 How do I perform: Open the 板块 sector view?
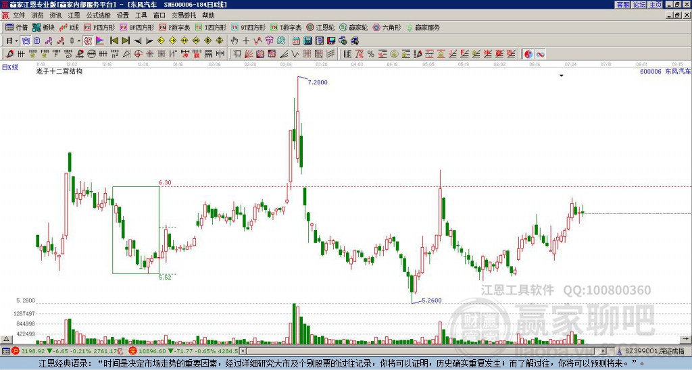43,27
